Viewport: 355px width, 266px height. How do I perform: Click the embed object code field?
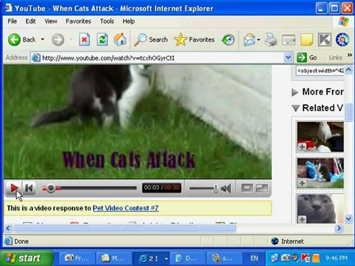(x=320, y=71)
